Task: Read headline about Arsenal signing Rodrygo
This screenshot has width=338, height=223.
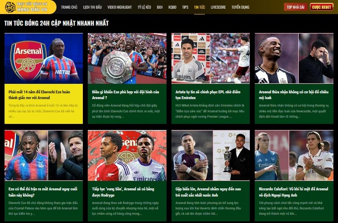Action: [123, 192]
